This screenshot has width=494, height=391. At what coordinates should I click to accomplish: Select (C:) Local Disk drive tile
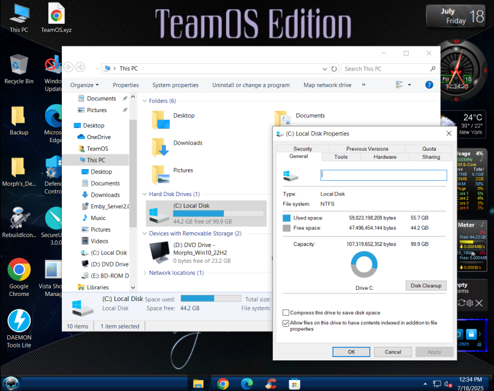coord(207,213)
